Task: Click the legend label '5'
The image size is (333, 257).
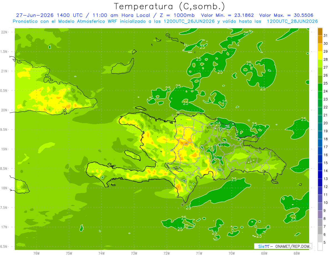Action: pos(325,243)
